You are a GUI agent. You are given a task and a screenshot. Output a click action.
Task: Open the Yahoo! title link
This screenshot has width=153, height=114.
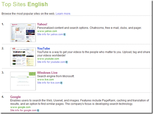[x=42, y=24]
